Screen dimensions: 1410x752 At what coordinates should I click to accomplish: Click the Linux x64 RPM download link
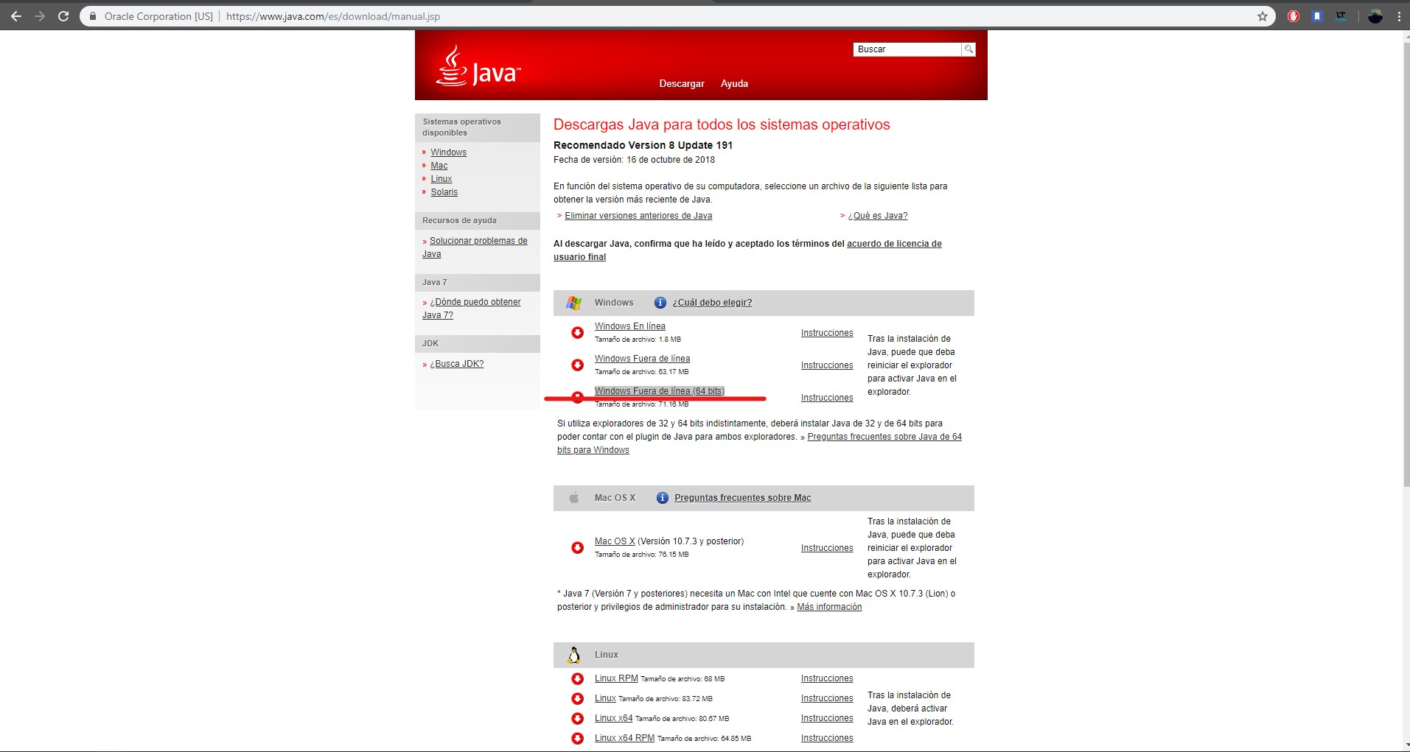click(624, 738)
